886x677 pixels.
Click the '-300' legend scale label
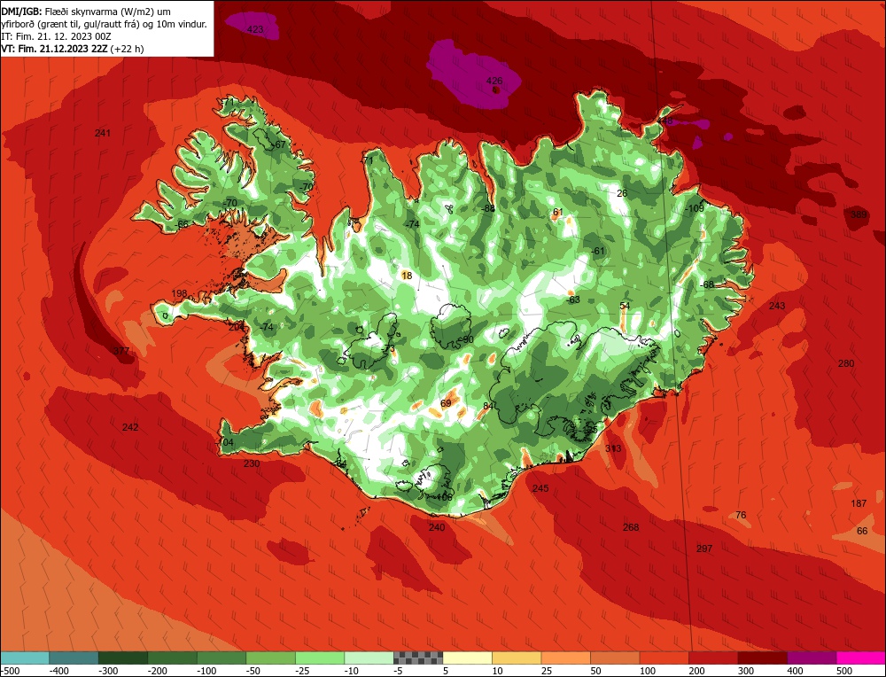[108, 671]
